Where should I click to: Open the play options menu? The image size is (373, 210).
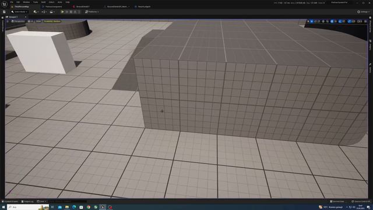tap(79, 12)
